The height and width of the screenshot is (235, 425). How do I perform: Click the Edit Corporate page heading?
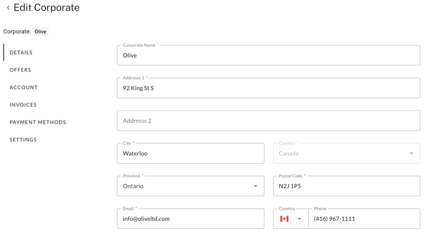[46, 7]
